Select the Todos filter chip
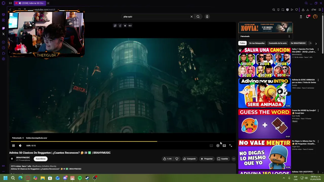324x182 pixels. (242, 43)
